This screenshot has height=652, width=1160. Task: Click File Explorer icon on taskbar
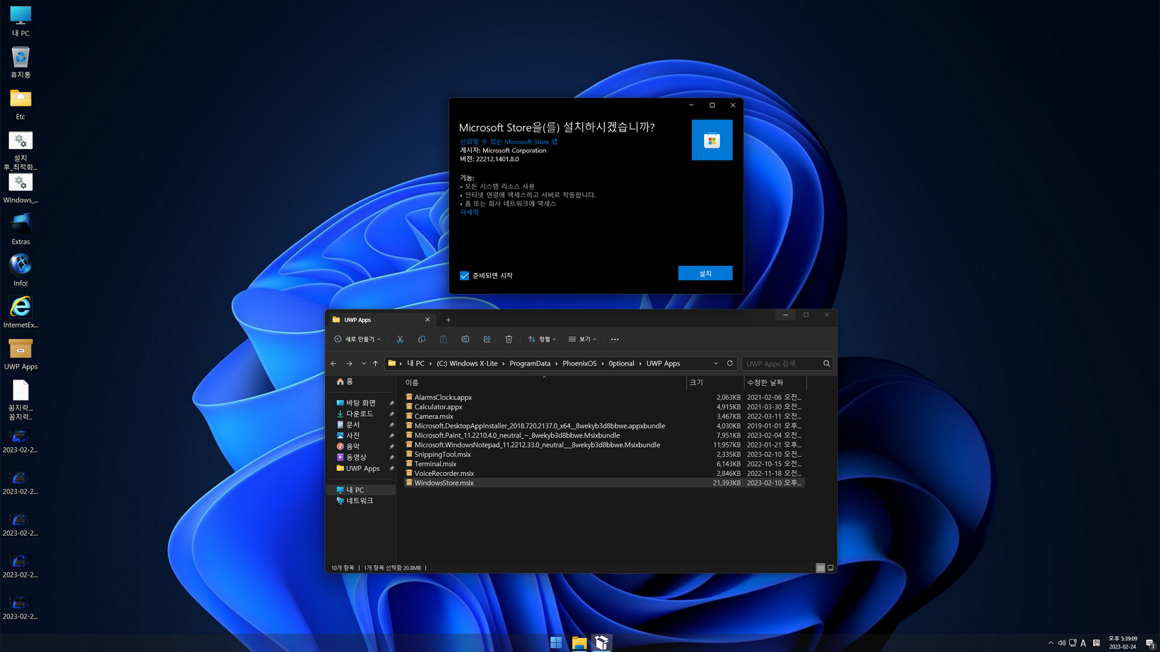(579, 642)
